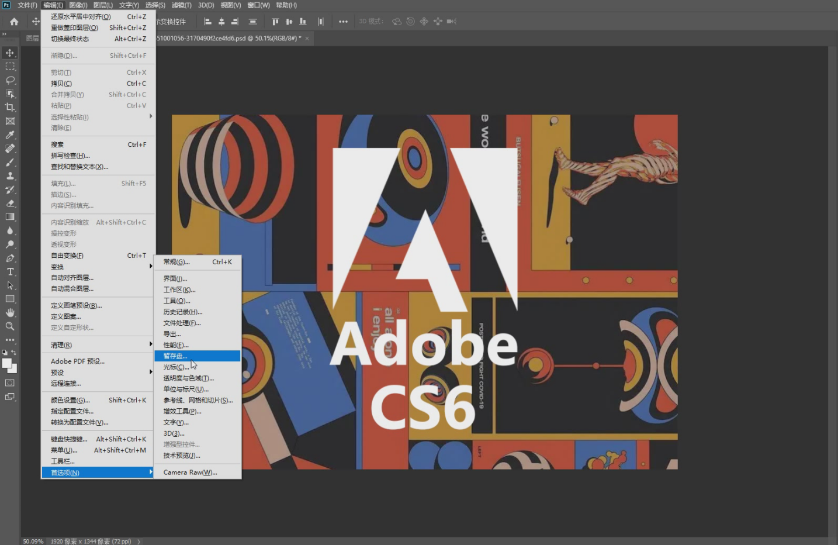Reset default foreground and background colors
The width and height of the screenshot is (838, 545).
pos(5,353)
